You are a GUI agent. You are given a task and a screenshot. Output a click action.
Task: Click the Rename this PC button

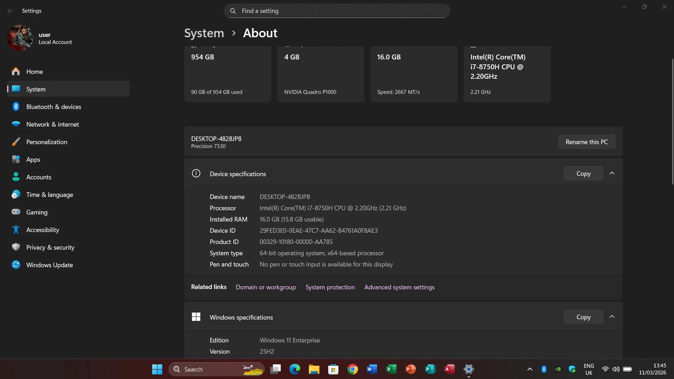[586, 142]
